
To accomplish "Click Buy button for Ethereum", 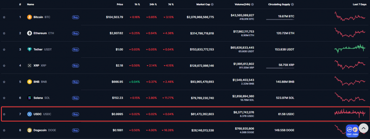I will pyautogui.click(x=76, y=33).
